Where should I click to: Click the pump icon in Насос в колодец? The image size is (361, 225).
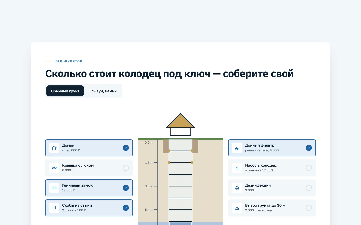237,168
